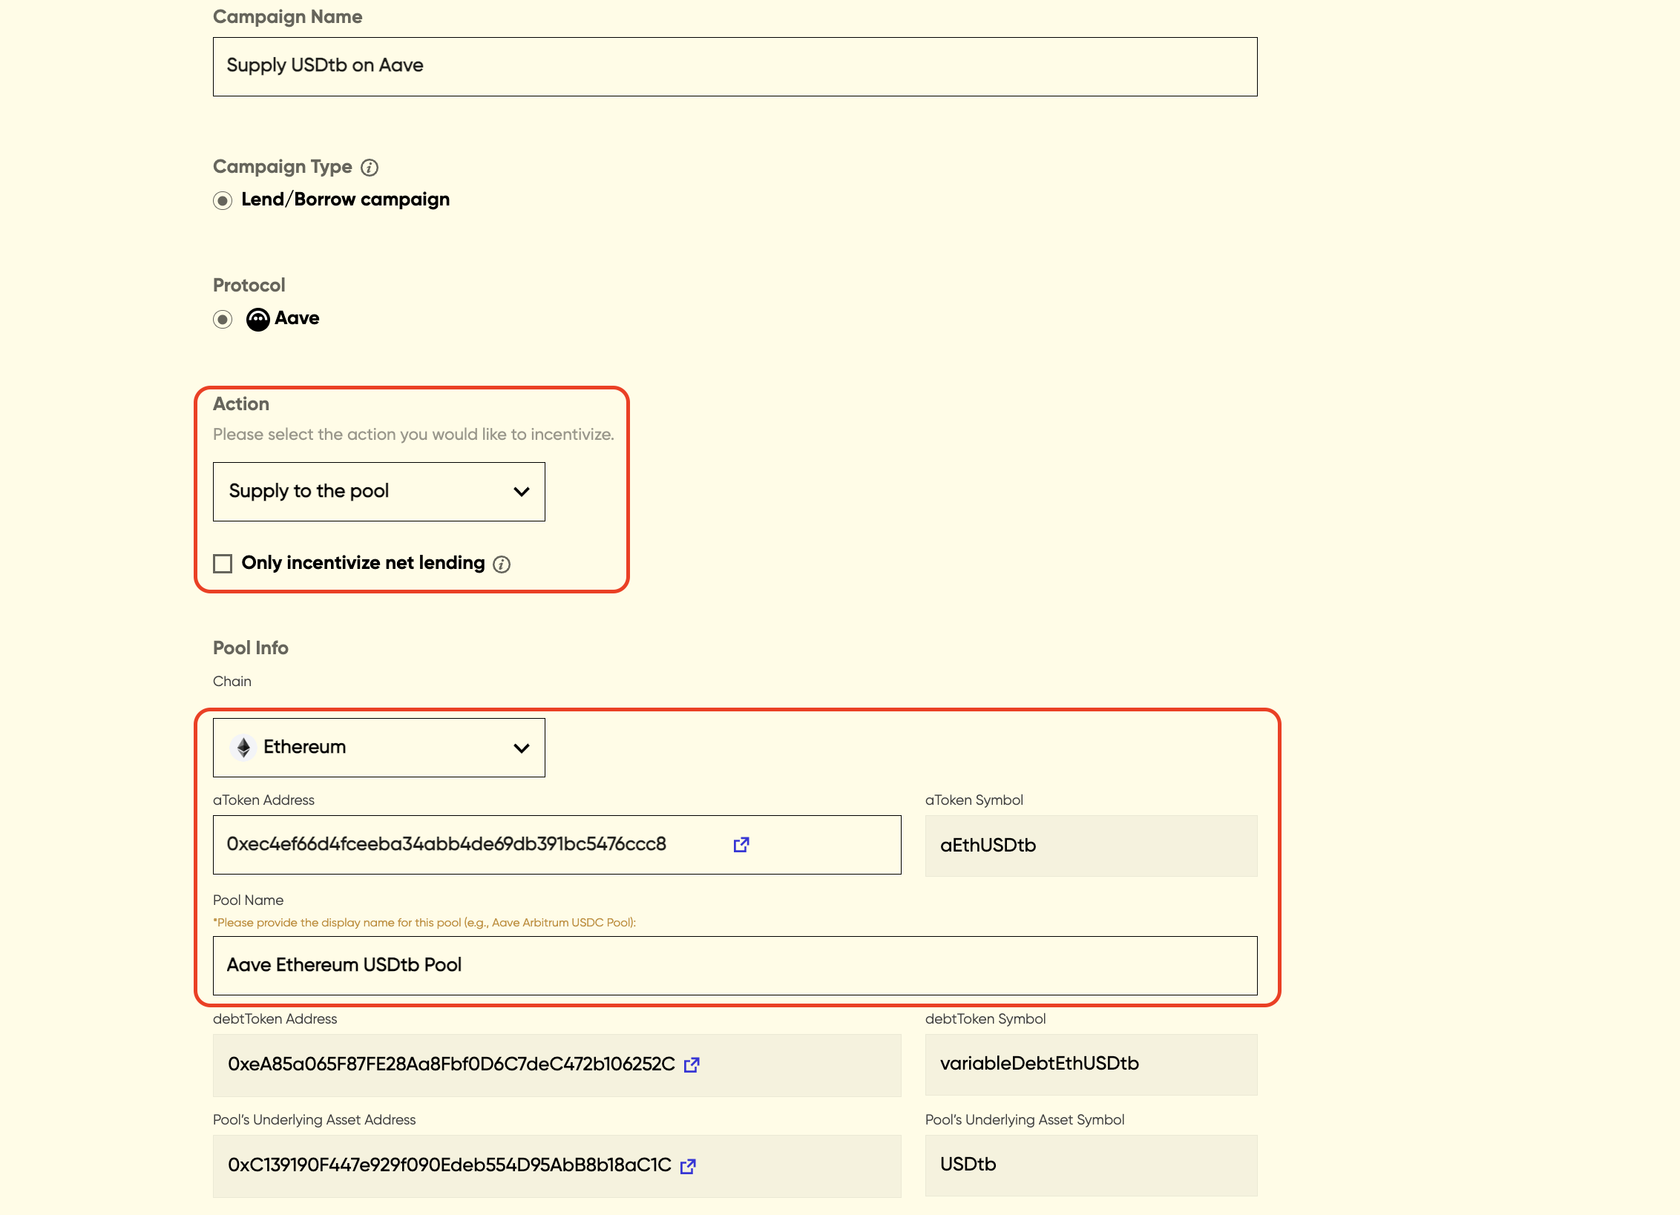
Task: Click the Ethereum chain logo icon
Action: [x=243, y=748]
